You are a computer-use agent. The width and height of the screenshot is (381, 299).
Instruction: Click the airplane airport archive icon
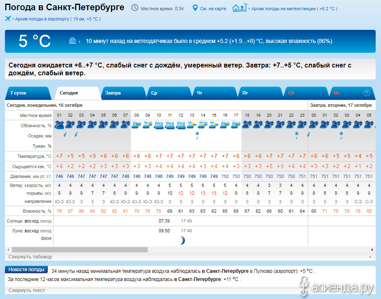point(8,19)
